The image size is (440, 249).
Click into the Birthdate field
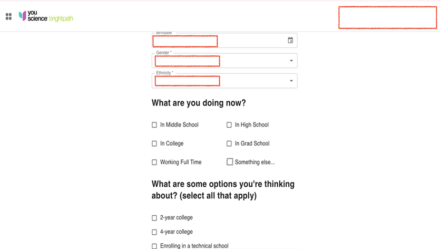[x=224, y=40]
